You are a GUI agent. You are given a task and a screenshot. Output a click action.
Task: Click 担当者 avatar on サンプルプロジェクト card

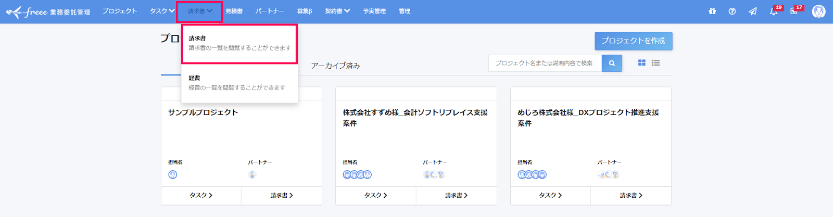pos(173,175)
